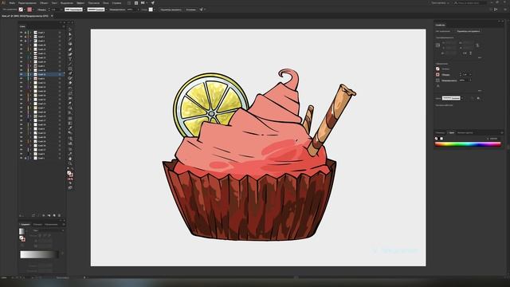Click the Delete Selection trash icon in Layers panel
510x287 pixels.
(59, 215)
